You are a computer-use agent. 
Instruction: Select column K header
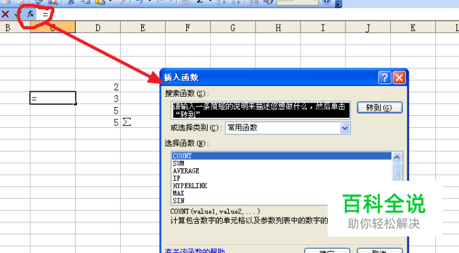pos(413,28)
